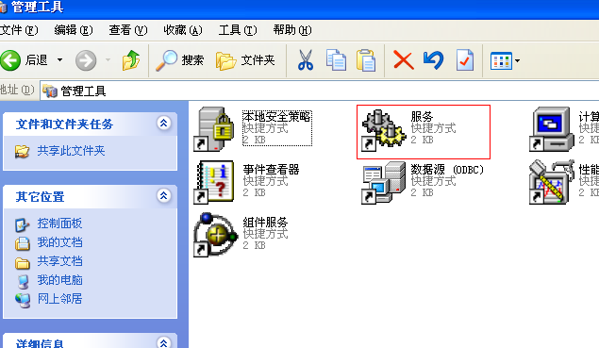Click the 事件查看器 file name label
This screenshot has width=599, height=348.
(272, 169)
